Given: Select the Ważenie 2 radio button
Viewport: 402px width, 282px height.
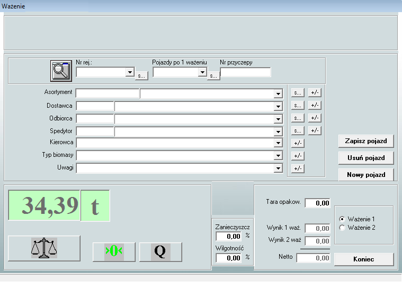Looking at the screenshot, I should coord(342,228).
